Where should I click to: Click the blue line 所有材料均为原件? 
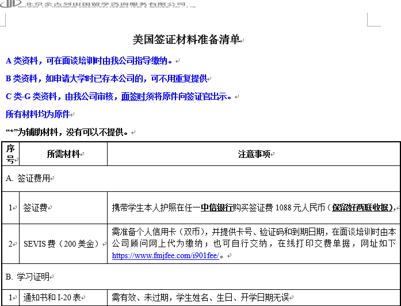pos(37,114)
